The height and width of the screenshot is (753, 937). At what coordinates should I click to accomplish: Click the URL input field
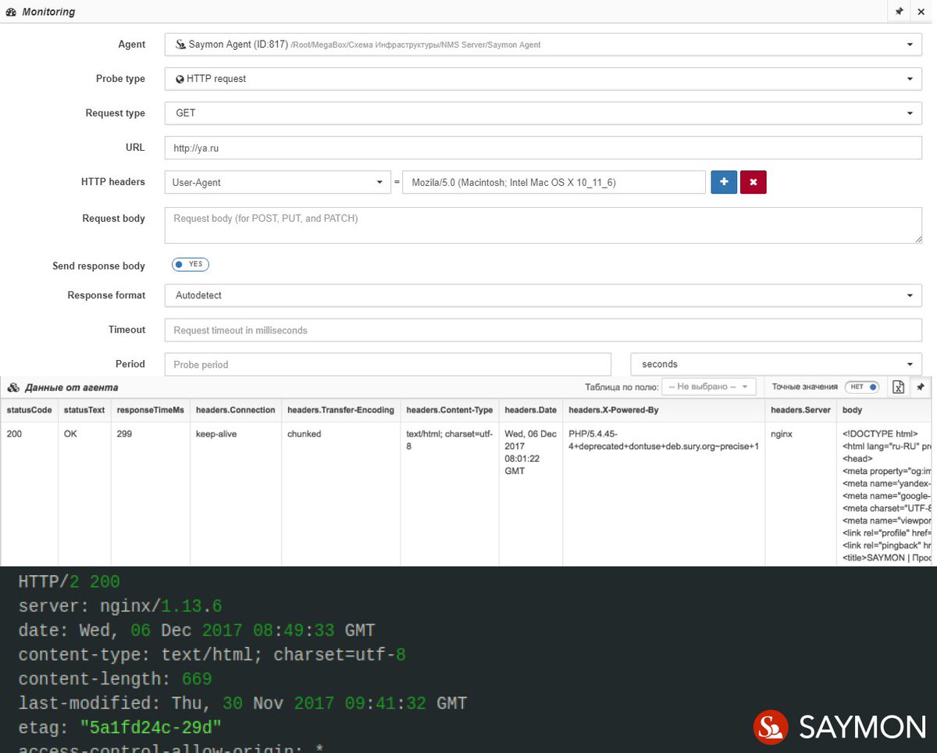click(543, 148)
